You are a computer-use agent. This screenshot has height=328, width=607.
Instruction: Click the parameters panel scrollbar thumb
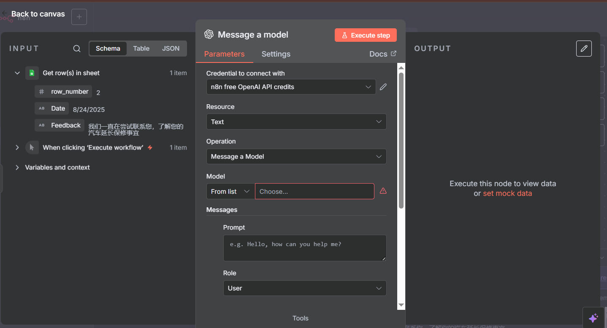click(401, 140)
